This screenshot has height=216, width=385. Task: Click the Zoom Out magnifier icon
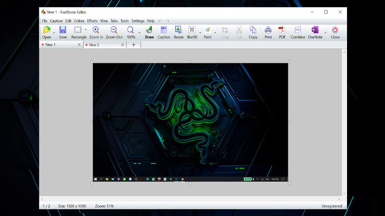click(x=114, y=30)
